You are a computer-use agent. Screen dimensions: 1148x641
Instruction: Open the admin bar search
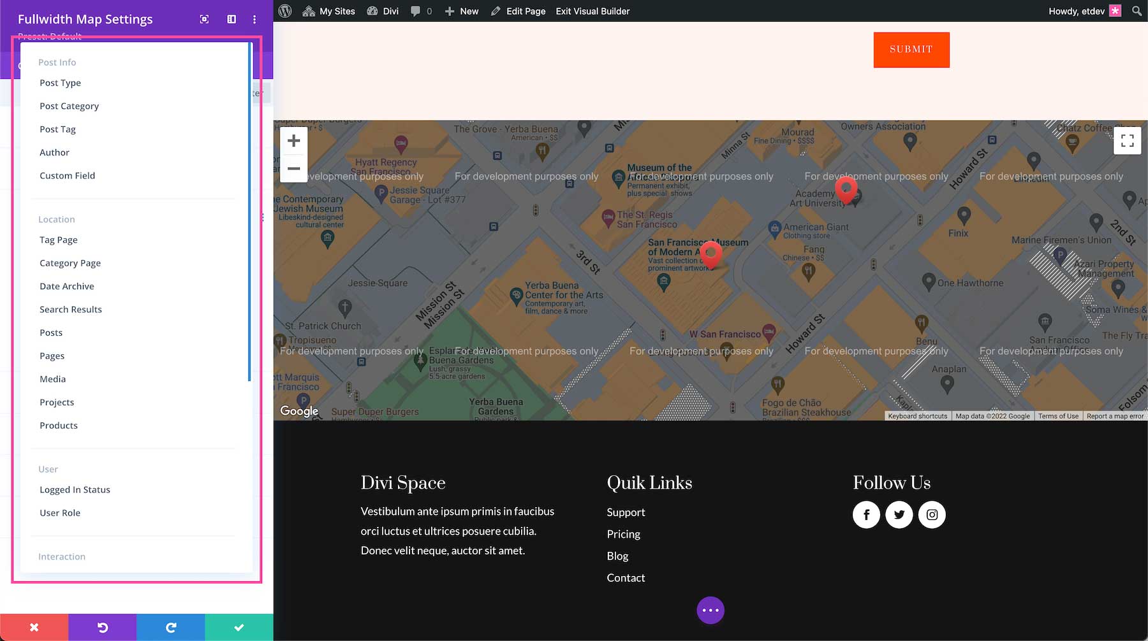click(1137, 11)
